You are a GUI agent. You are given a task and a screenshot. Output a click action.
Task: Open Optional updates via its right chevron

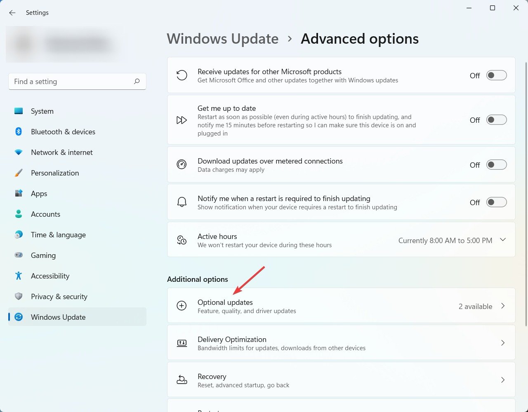click(x=503, y=306)
